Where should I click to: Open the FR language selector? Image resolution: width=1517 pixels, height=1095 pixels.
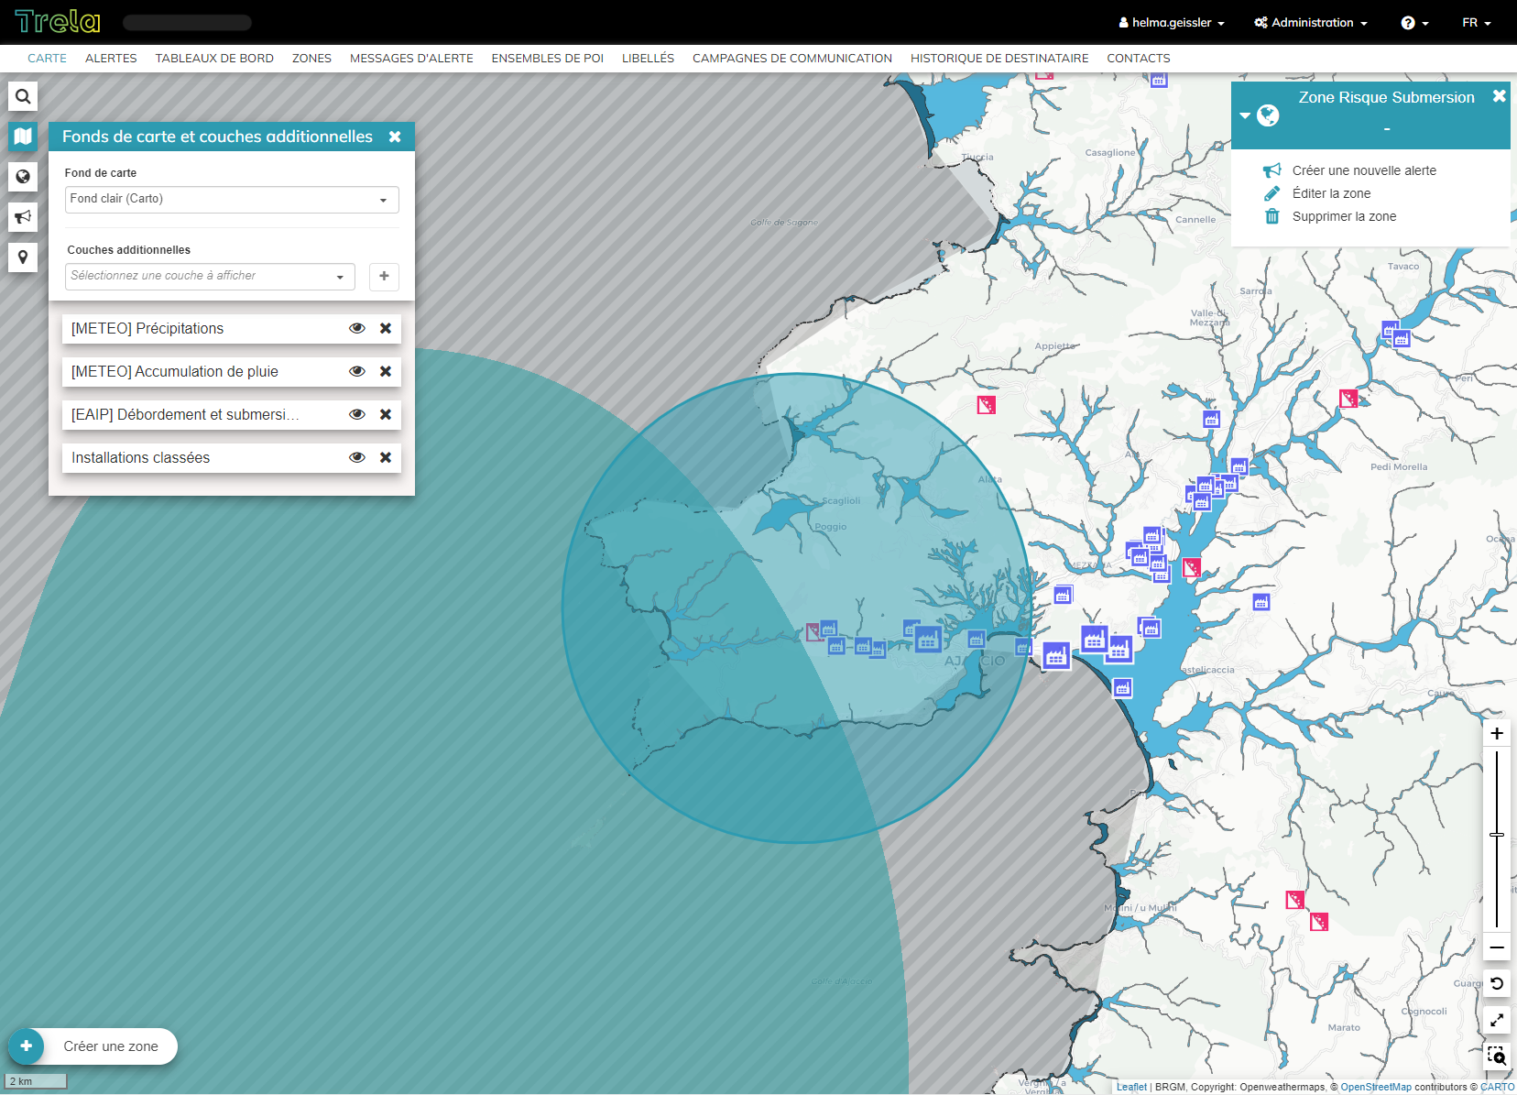pyautogui.click(x=1476, y=23)
